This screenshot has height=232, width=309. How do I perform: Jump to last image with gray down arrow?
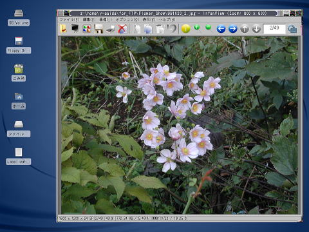tap(256, 29)
